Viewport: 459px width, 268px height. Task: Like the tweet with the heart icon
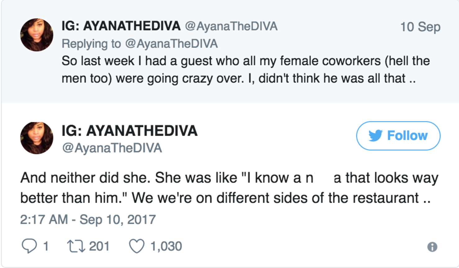point(137,246)
